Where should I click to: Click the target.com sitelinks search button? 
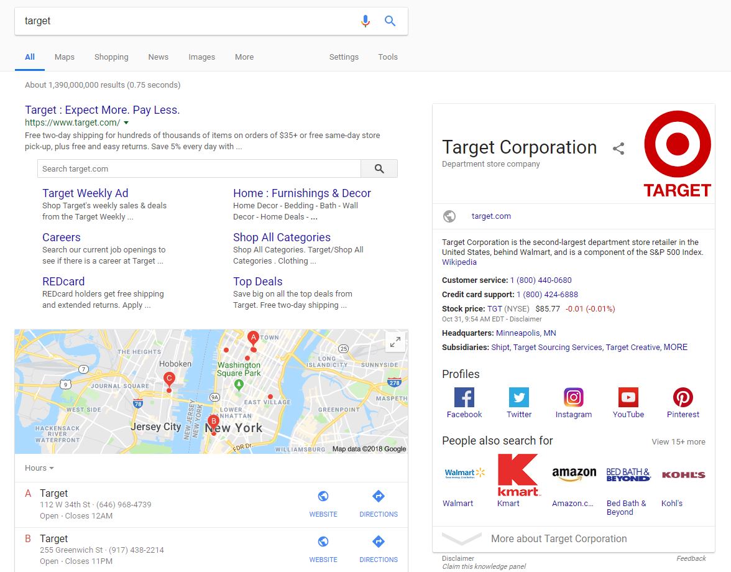379,168
